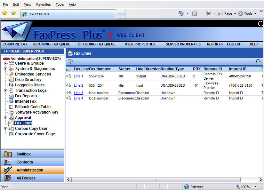Expand the System & Diagnostics tree node
Viewport: 264px width, 190px height.
point(5,69)
